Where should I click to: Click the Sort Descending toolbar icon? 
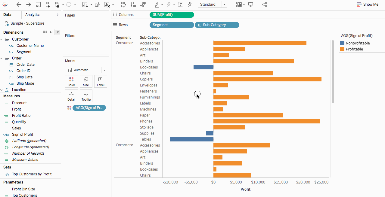(x=144, y=5)
